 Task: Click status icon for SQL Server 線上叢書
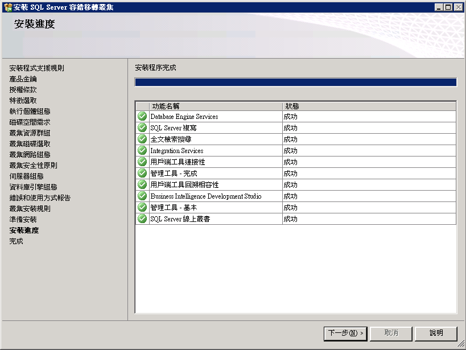pyautogui.click(x=142, y=219)
